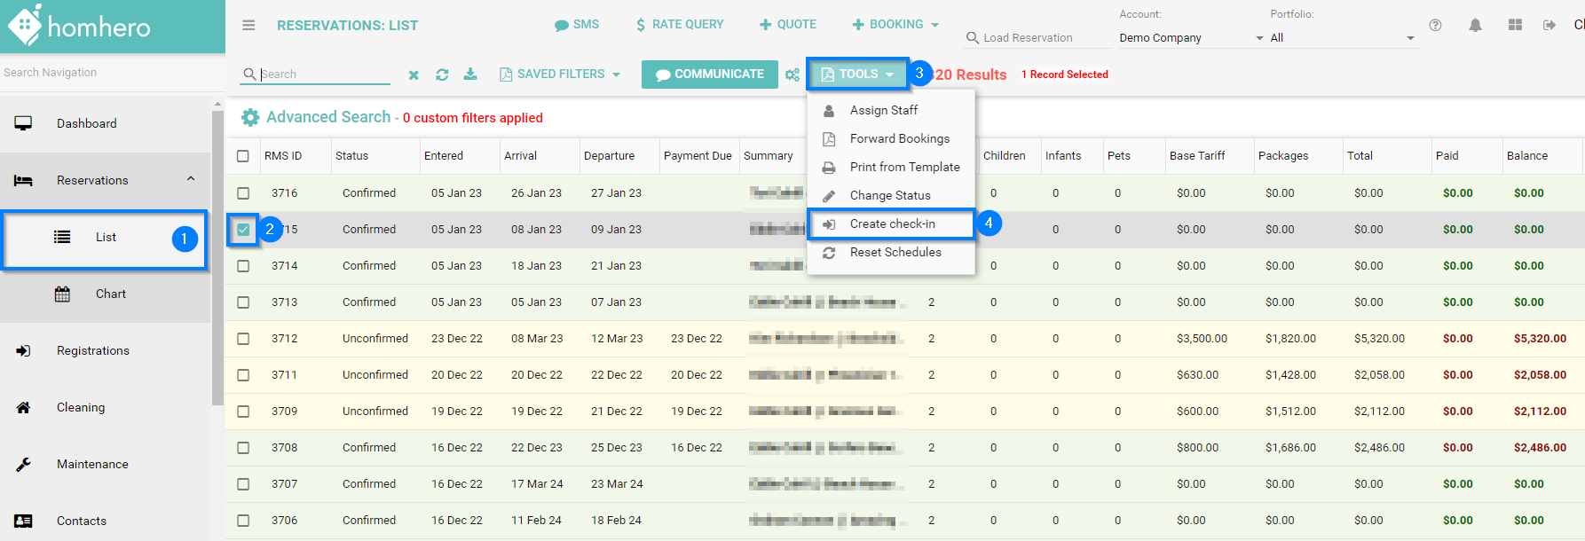Check the box for reservation 3716

pos(243,193)
